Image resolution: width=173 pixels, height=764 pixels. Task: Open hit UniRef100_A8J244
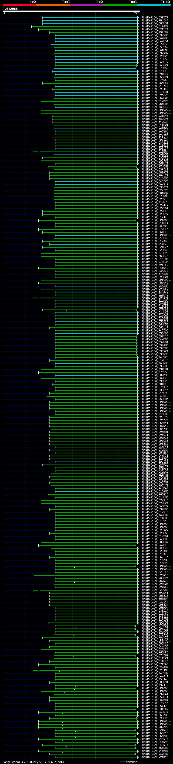point(155,21)
